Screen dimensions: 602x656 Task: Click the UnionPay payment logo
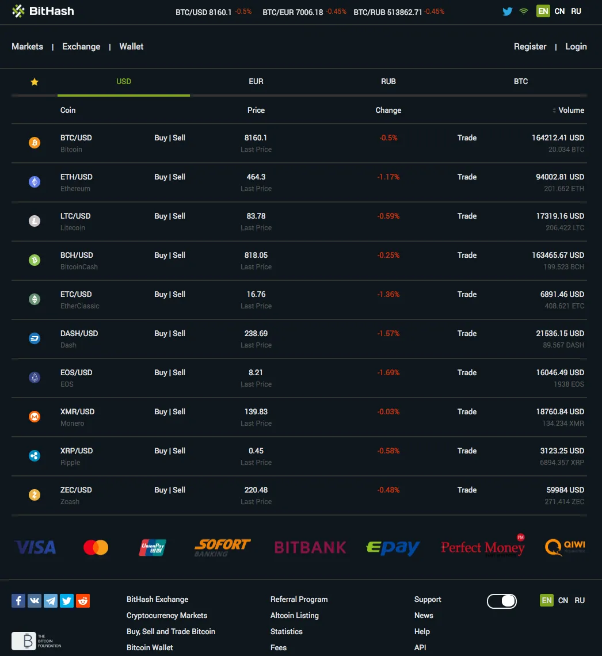click(x=153, y=547)
